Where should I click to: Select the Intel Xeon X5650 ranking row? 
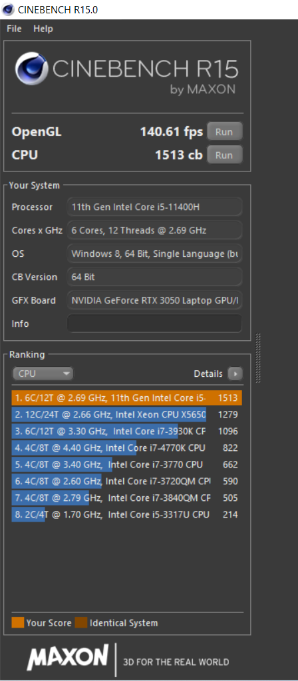[x=126, y=414]
